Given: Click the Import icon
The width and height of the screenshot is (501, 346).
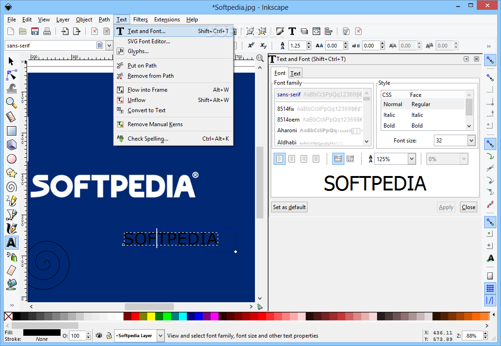Looking at the screenshot, I should click(x=65, y=31).
